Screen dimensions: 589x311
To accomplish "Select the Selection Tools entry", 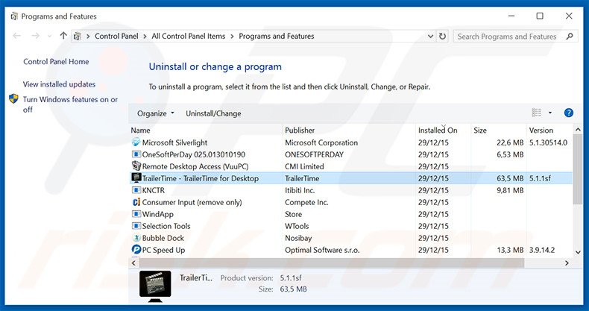I will coord(166,226).
